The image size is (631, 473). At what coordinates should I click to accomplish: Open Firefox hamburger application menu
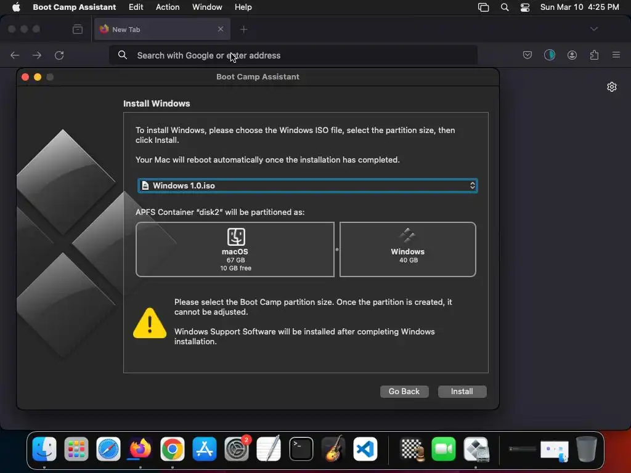click(616, 55)
